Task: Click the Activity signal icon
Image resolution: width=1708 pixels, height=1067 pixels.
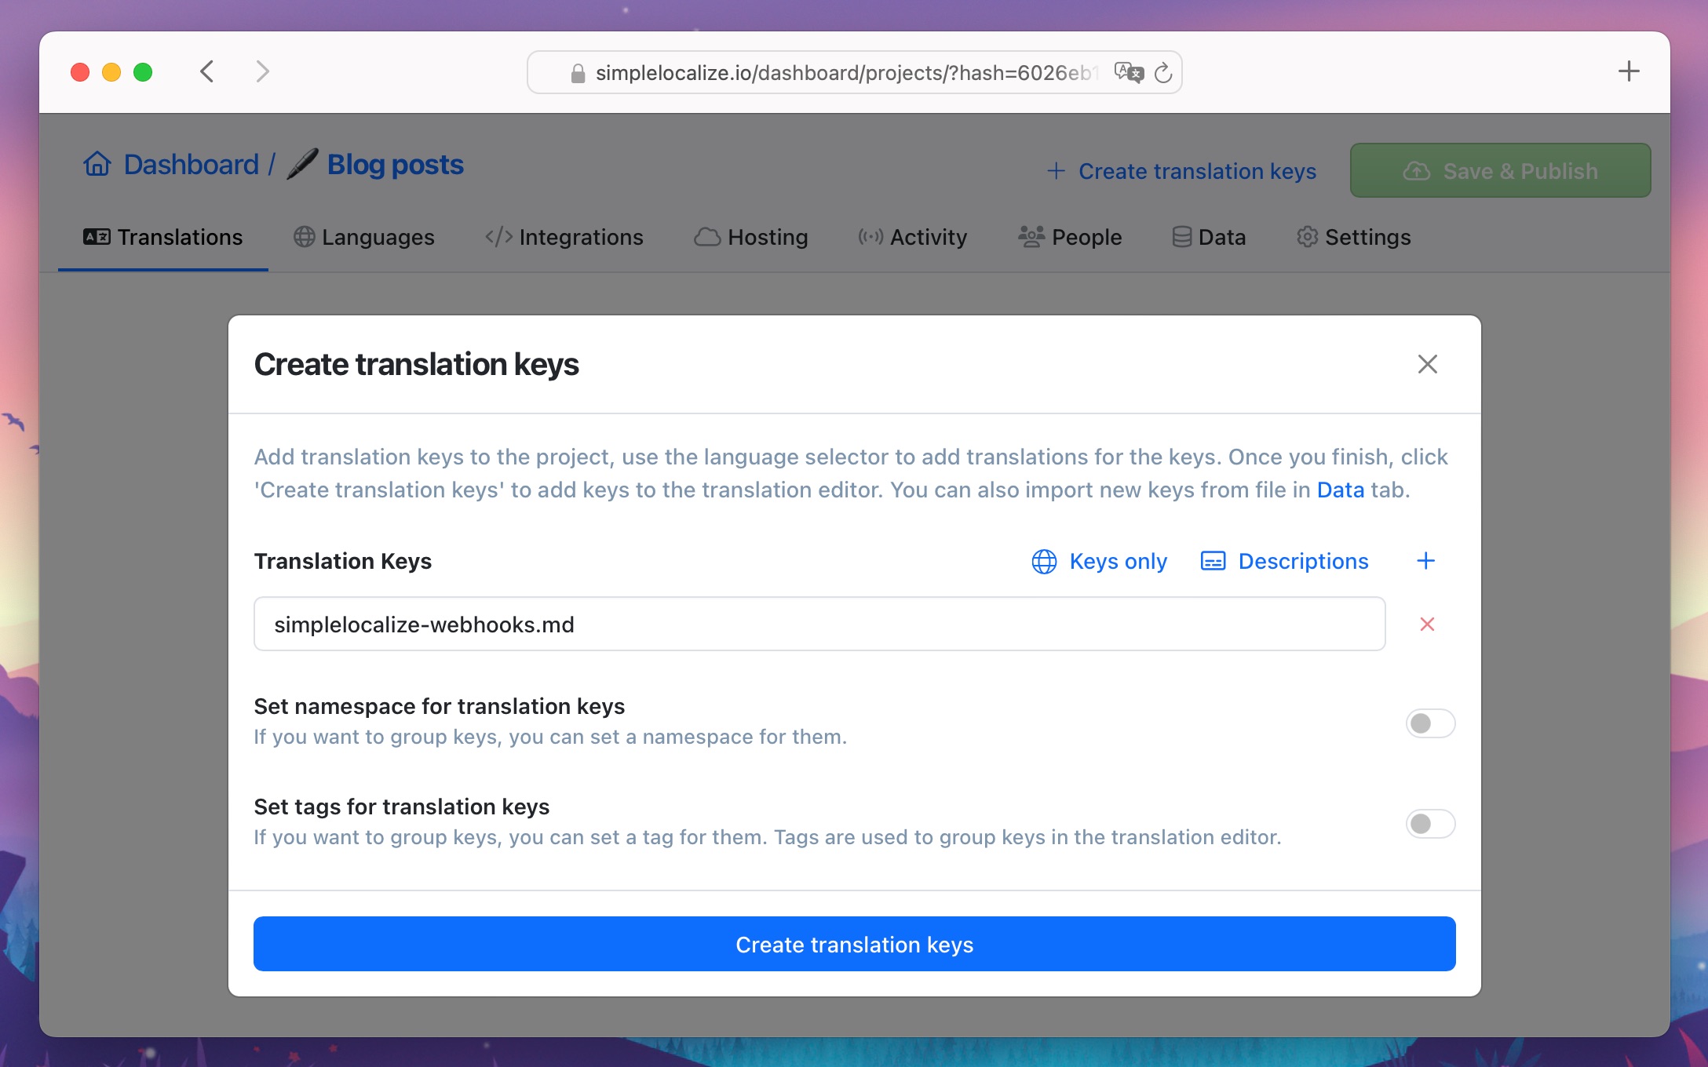Action: click(870, 236)
